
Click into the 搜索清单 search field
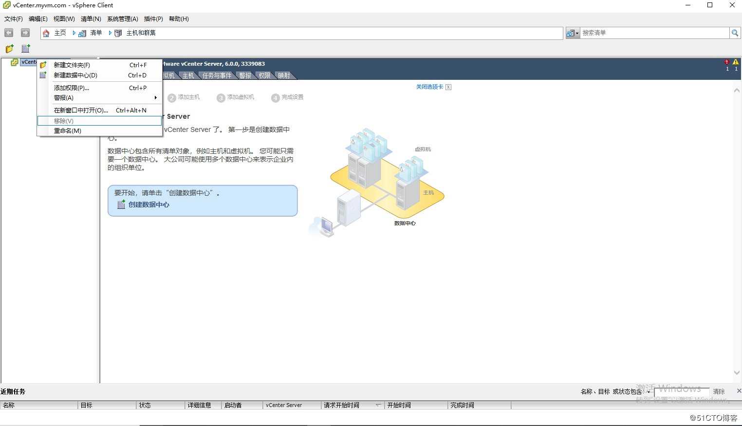point(655,33)
